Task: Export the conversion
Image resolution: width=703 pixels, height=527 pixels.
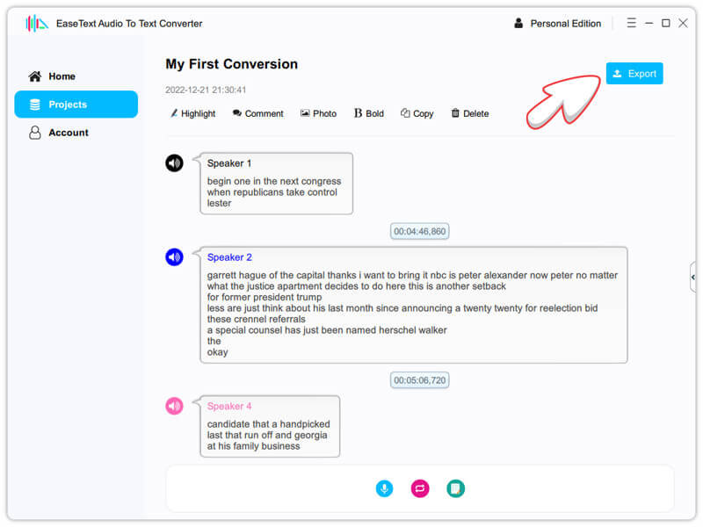Action: pyautogui.click(x=634, y=74)
